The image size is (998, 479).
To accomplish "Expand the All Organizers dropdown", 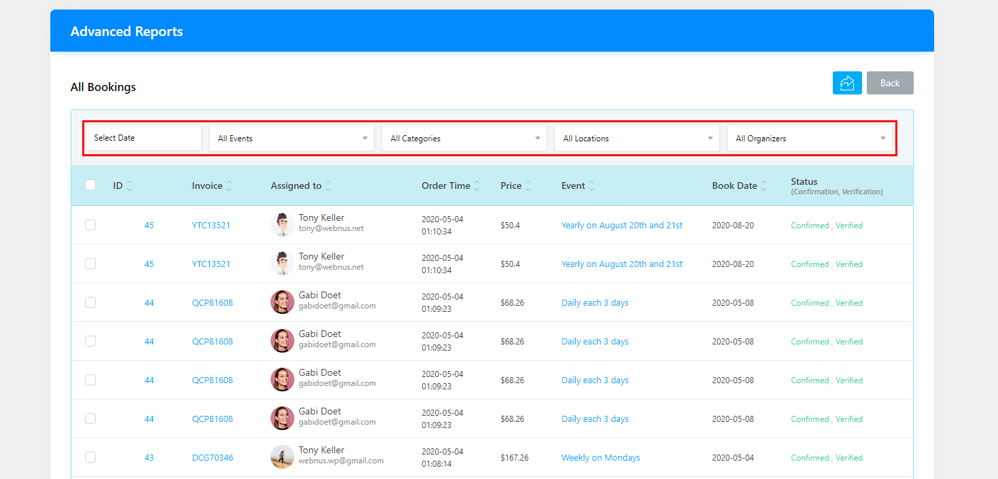I will click(x=810, y=138).
